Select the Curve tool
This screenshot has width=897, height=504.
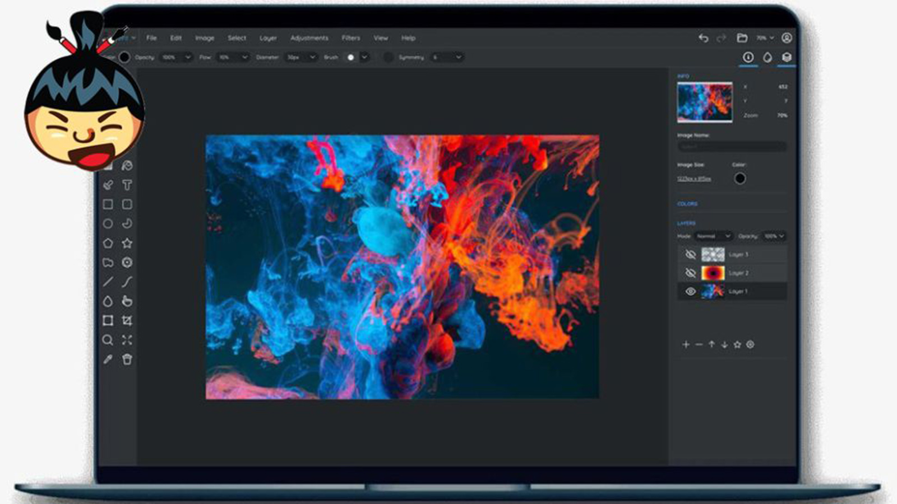127,282
